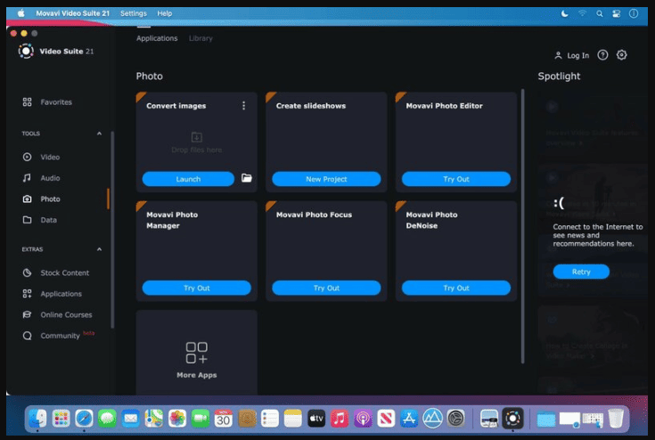The height and width of the screenshot is (440, 655).
Task: Open the Apple menu
Action: tap(20, 13)
